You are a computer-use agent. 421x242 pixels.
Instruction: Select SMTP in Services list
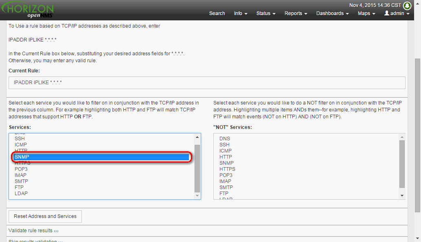pyautogui.click(x=21, y=181)
